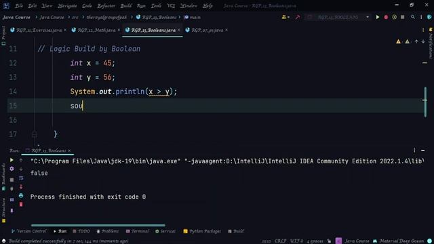Open editor tabs overflow menu dots

coord(423,30)
